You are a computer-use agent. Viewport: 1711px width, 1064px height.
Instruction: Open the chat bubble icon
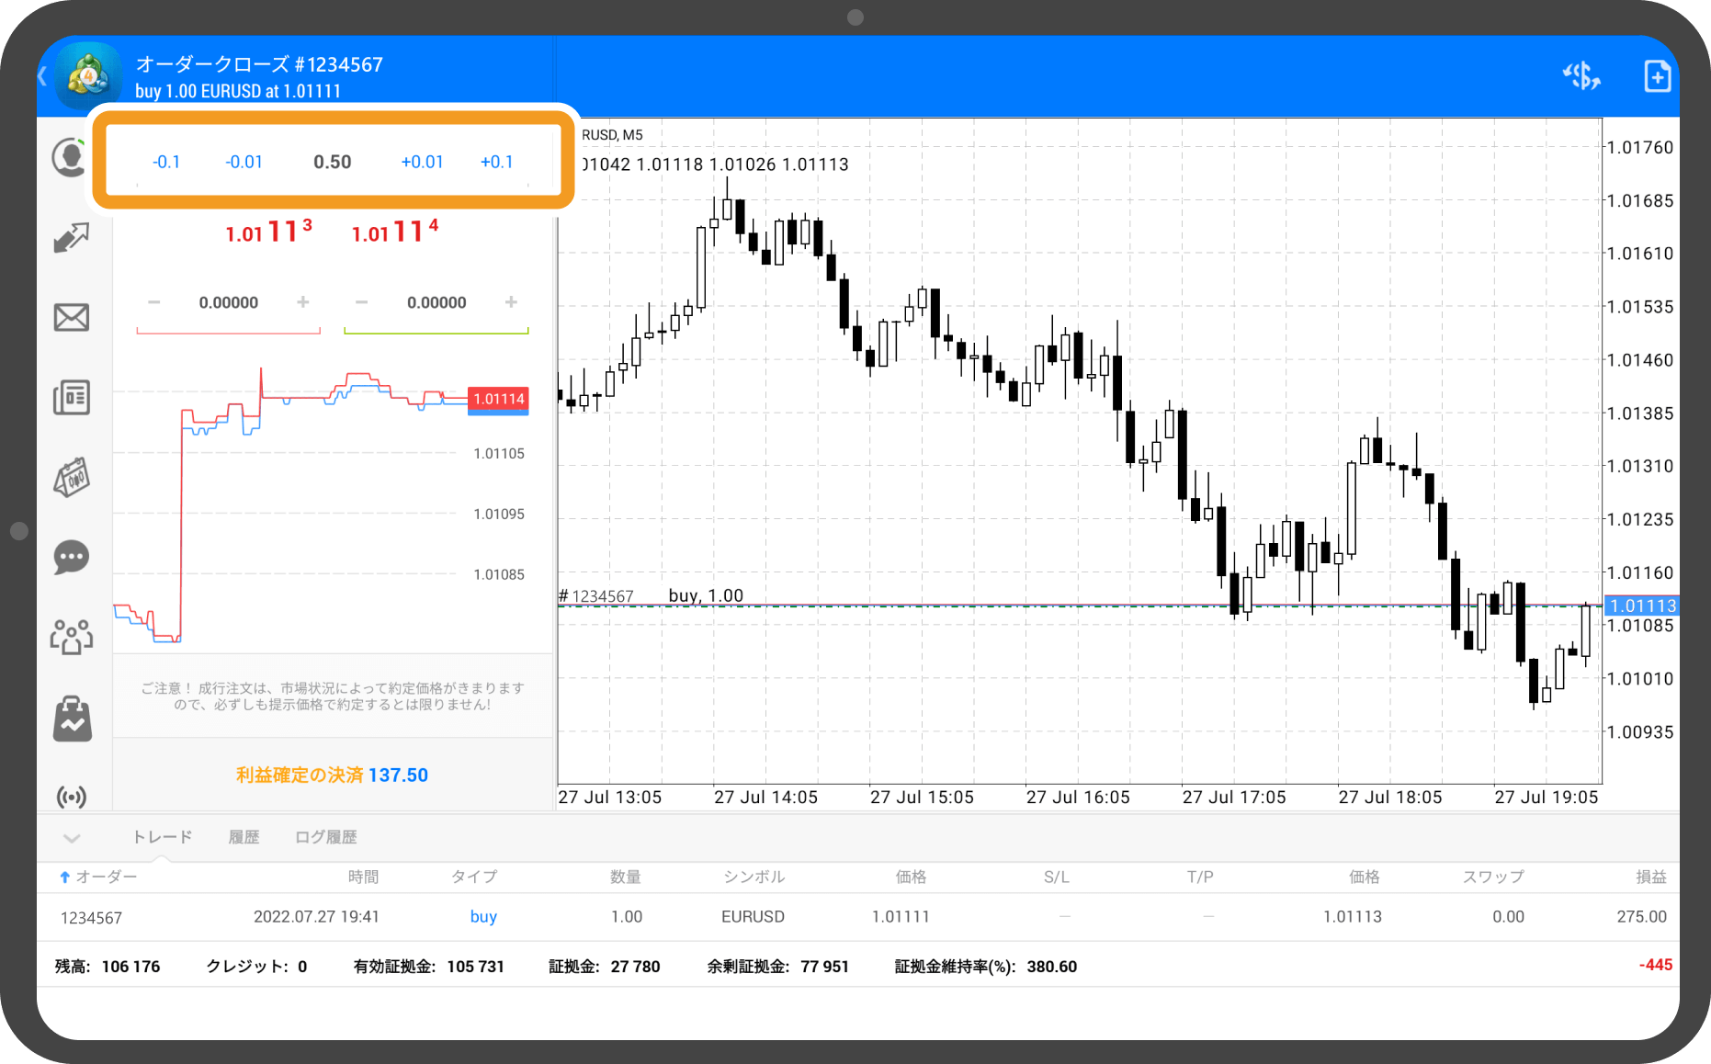pos(71,557)
